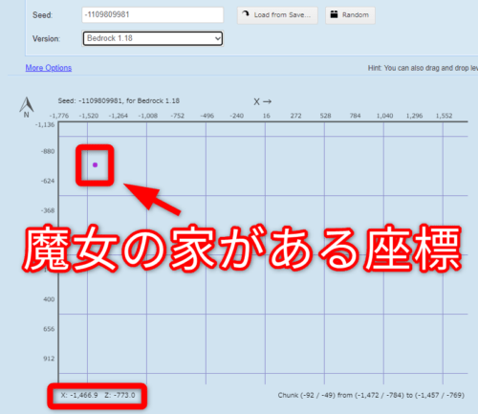Click the X Z coordinates readout below the map

click(98, 395)
